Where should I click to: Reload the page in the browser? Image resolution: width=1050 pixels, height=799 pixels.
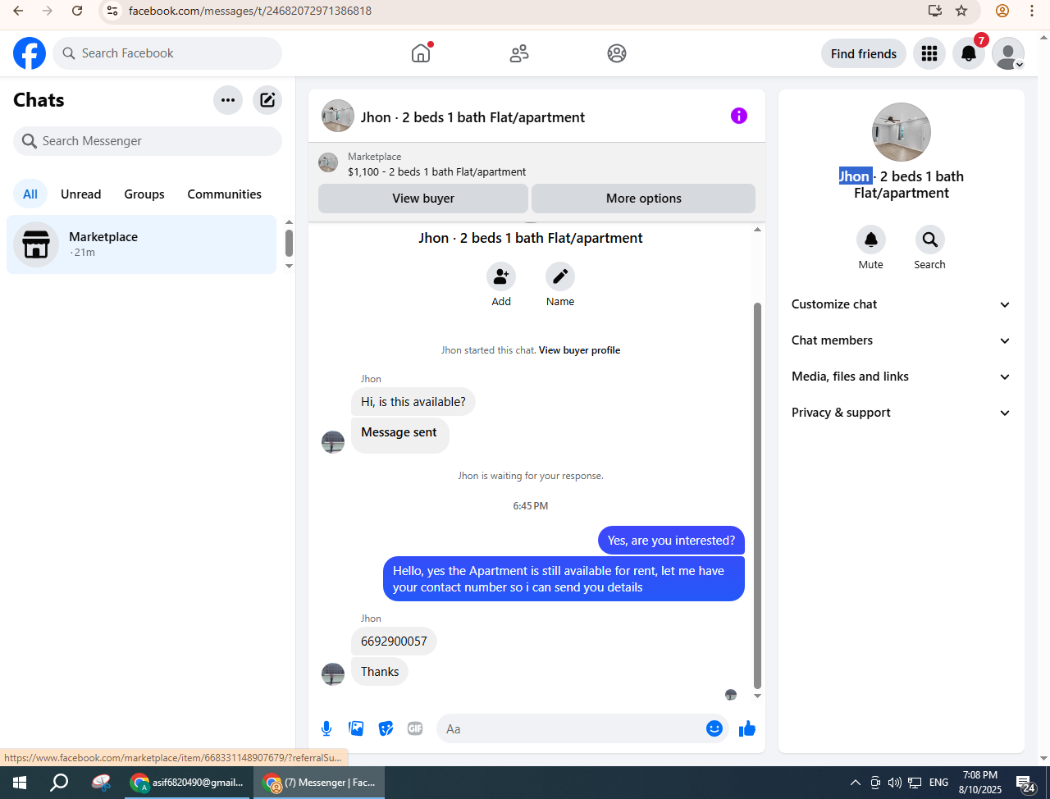coord(77,11)
